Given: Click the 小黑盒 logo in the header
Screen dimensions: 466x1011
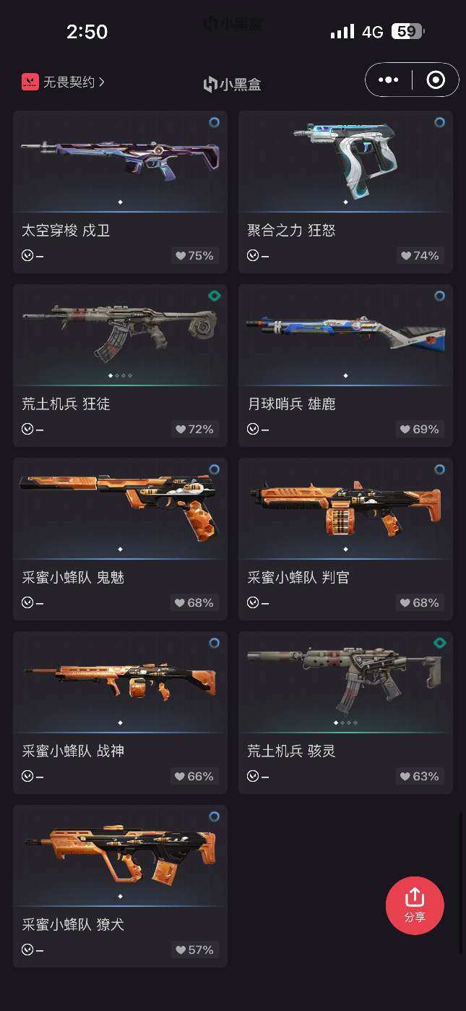Looking at the screenshot, I should pyautogui.click(x=233, y=84).
